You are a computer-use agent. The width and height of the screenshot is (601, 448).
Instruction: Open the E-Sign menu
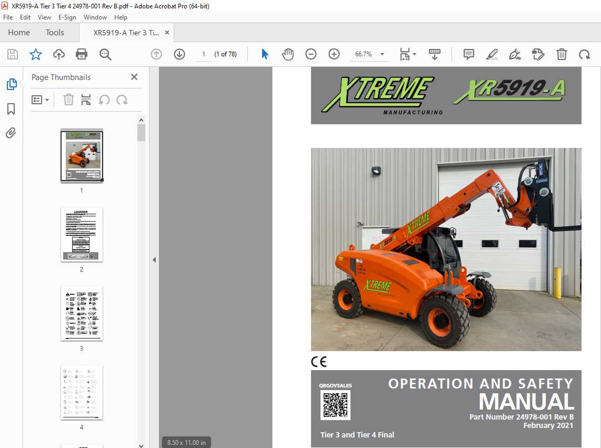pyautogui.click(x=67, y=17)
